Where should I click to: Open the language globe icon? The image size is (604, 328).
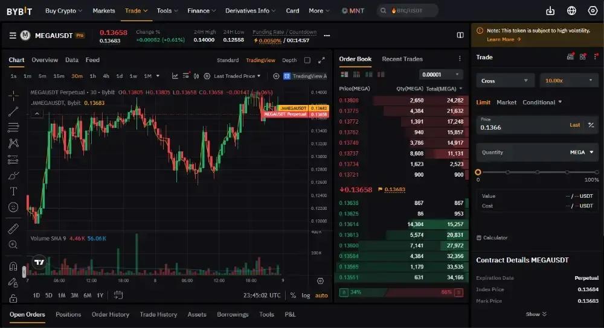click(571, 11)
